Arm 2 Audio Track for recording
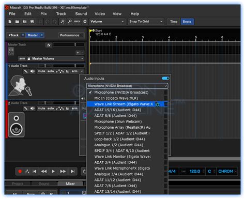 [74, 109]
